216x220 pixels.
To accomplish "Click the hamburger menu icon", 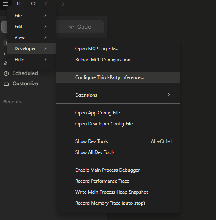I will click(5, 4).
